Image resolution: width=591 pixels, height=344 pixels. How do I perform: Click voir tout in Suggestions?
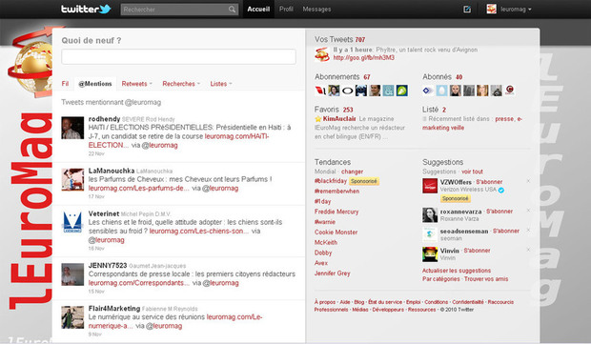coord(472,172)
